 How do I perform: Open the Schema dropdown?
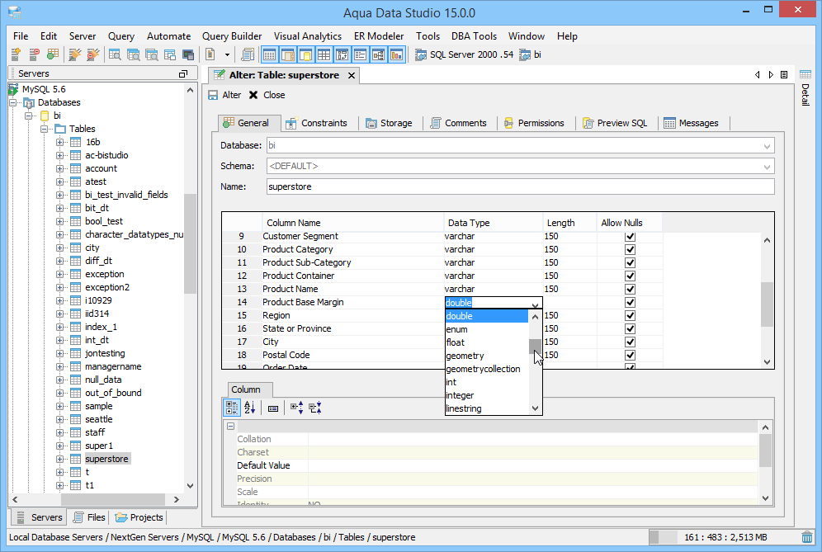pos(767,167)
